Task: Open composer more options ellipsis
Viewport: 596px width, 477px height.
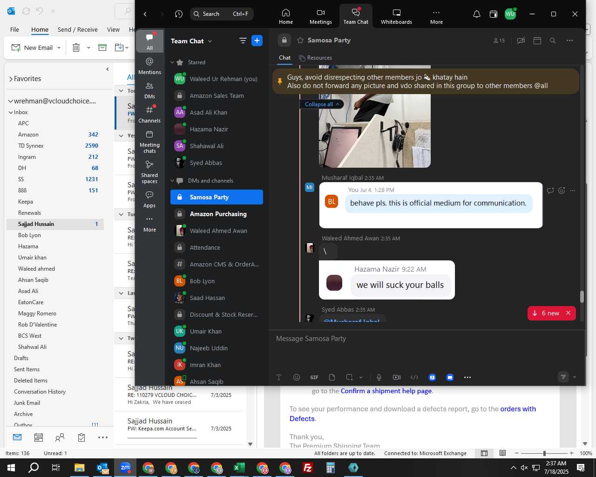Action: pos(467,377)
